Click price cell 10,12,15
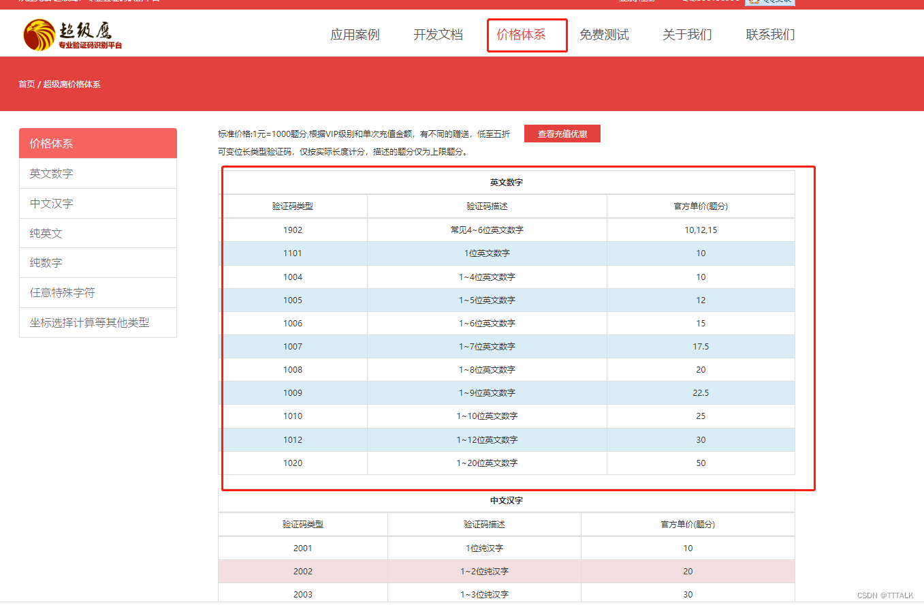 (701, 230)
